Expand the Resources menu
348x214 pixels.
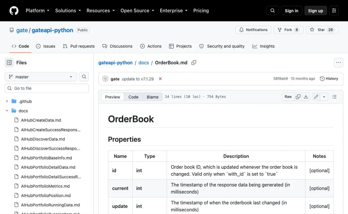tap(101, 11)
